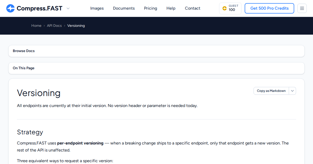The image size is (313, 164).
Task: Go to the Pricing page
Action: pos(151,8)
